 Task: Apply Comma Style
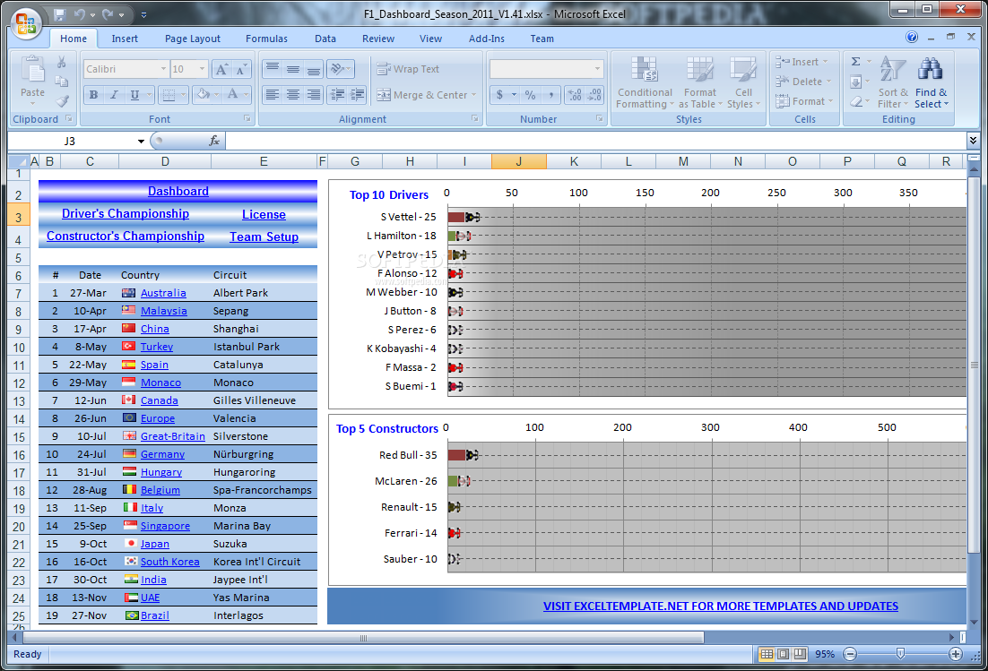coord(550,95)
